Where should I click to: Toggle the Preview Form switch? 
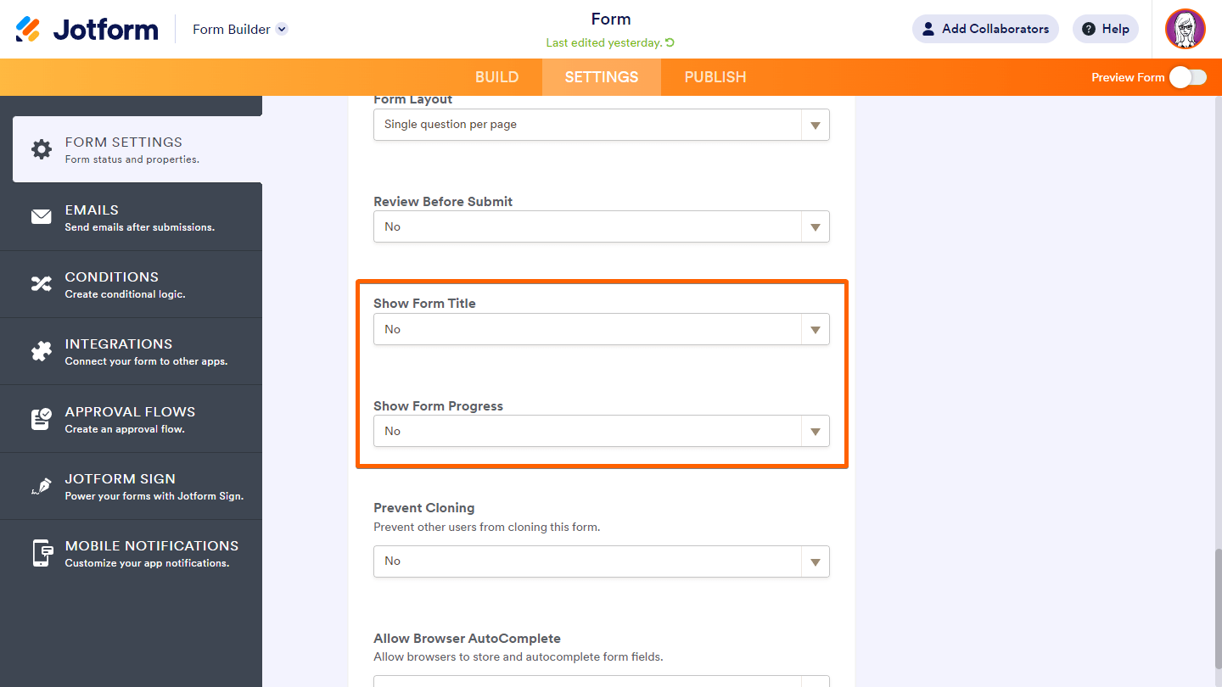[x=1187, y=77]
